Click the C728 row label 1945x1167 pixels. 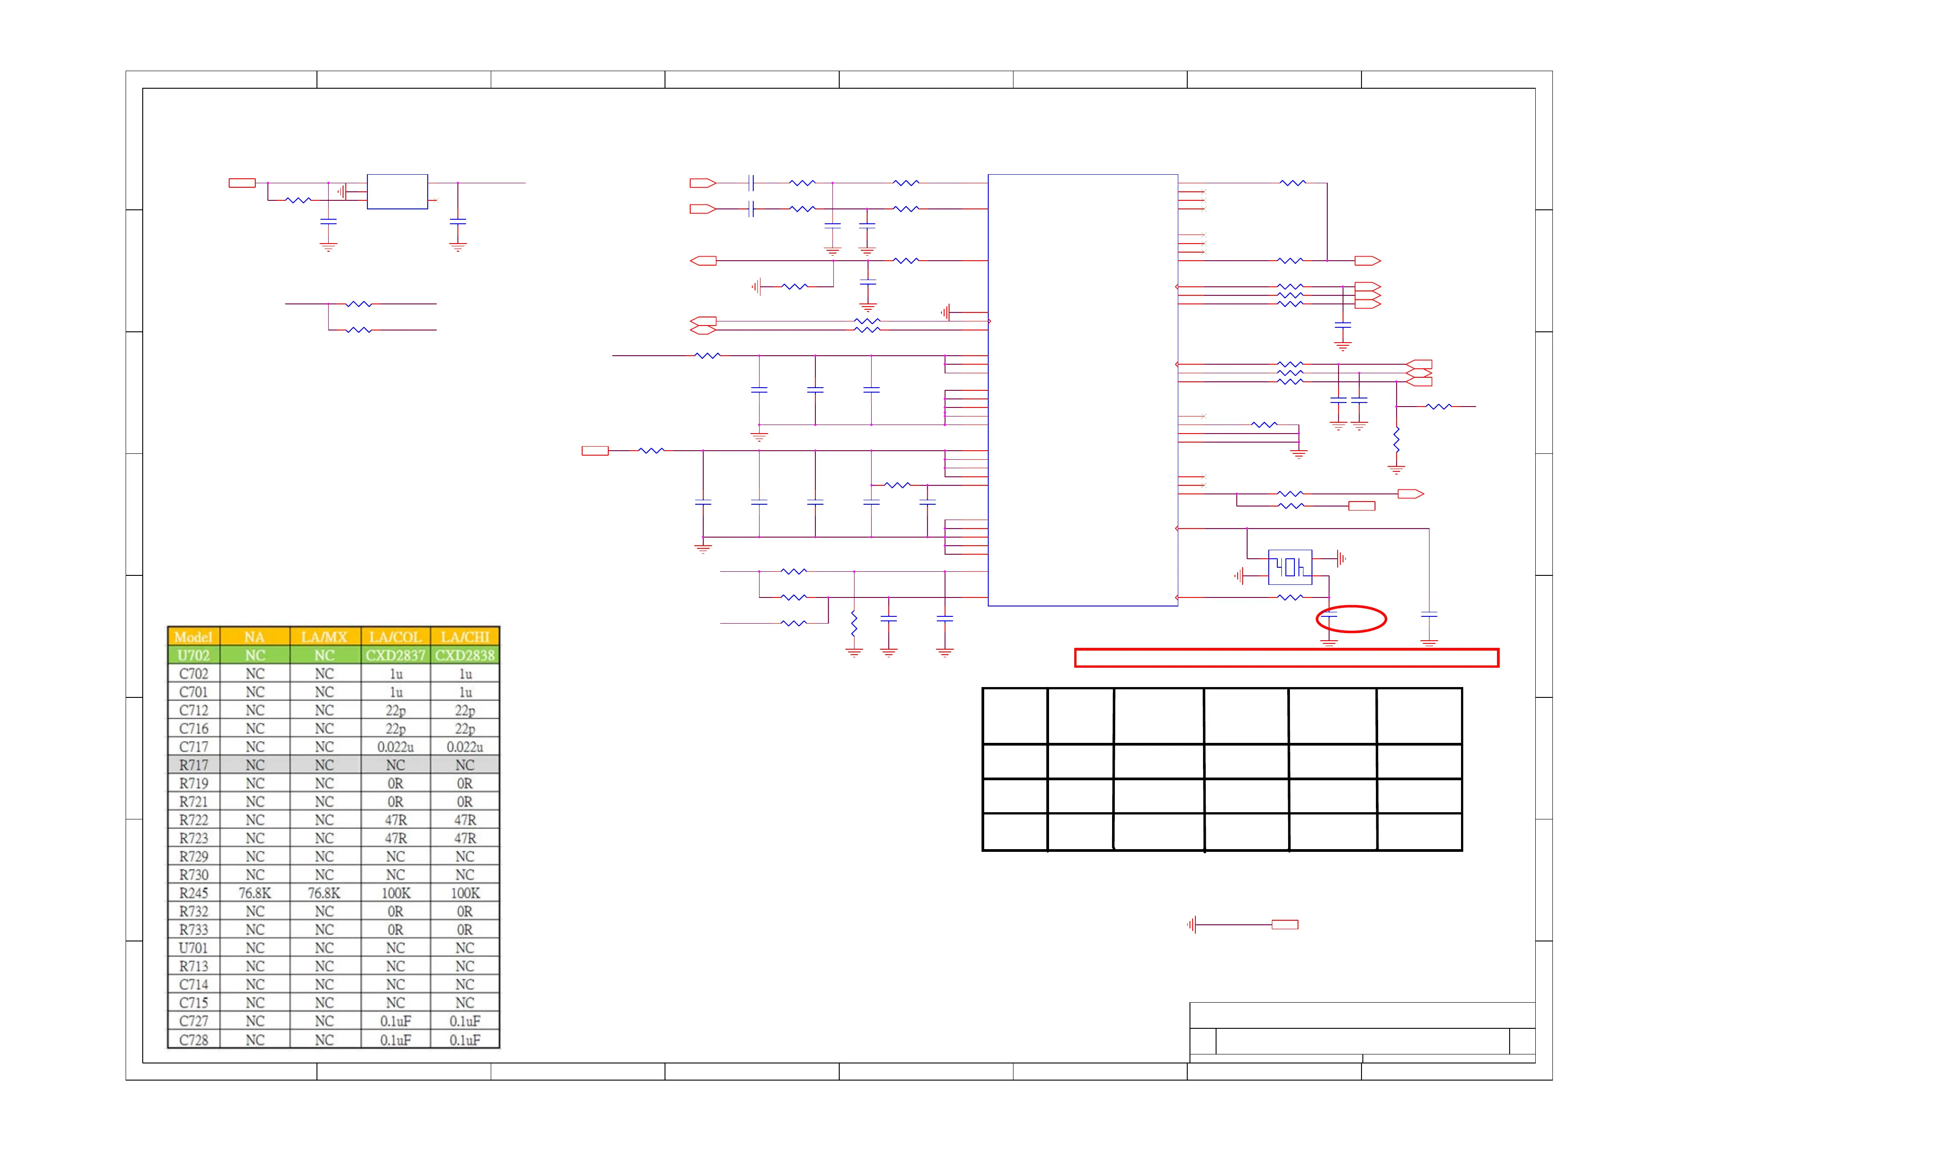[x=194, y=1040]
